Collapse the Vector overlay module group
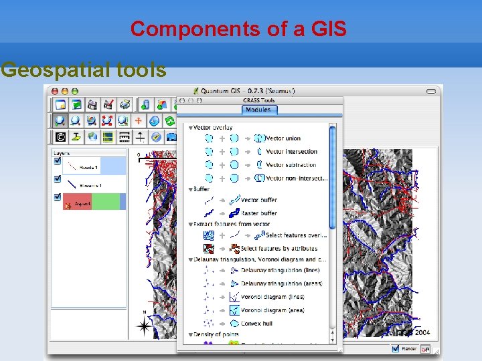 191,128
